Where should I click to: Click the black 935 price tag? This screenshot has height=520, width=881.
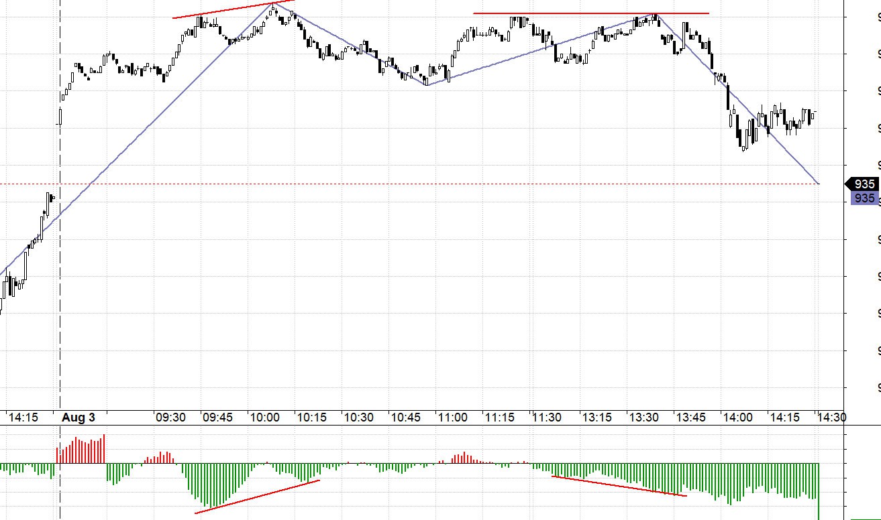[864, 184]
